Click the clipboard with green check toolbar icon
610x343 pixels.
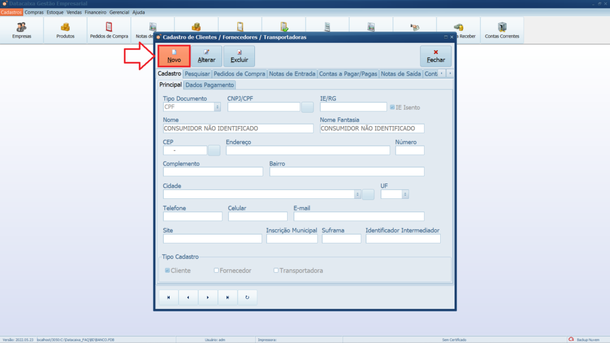284,27
